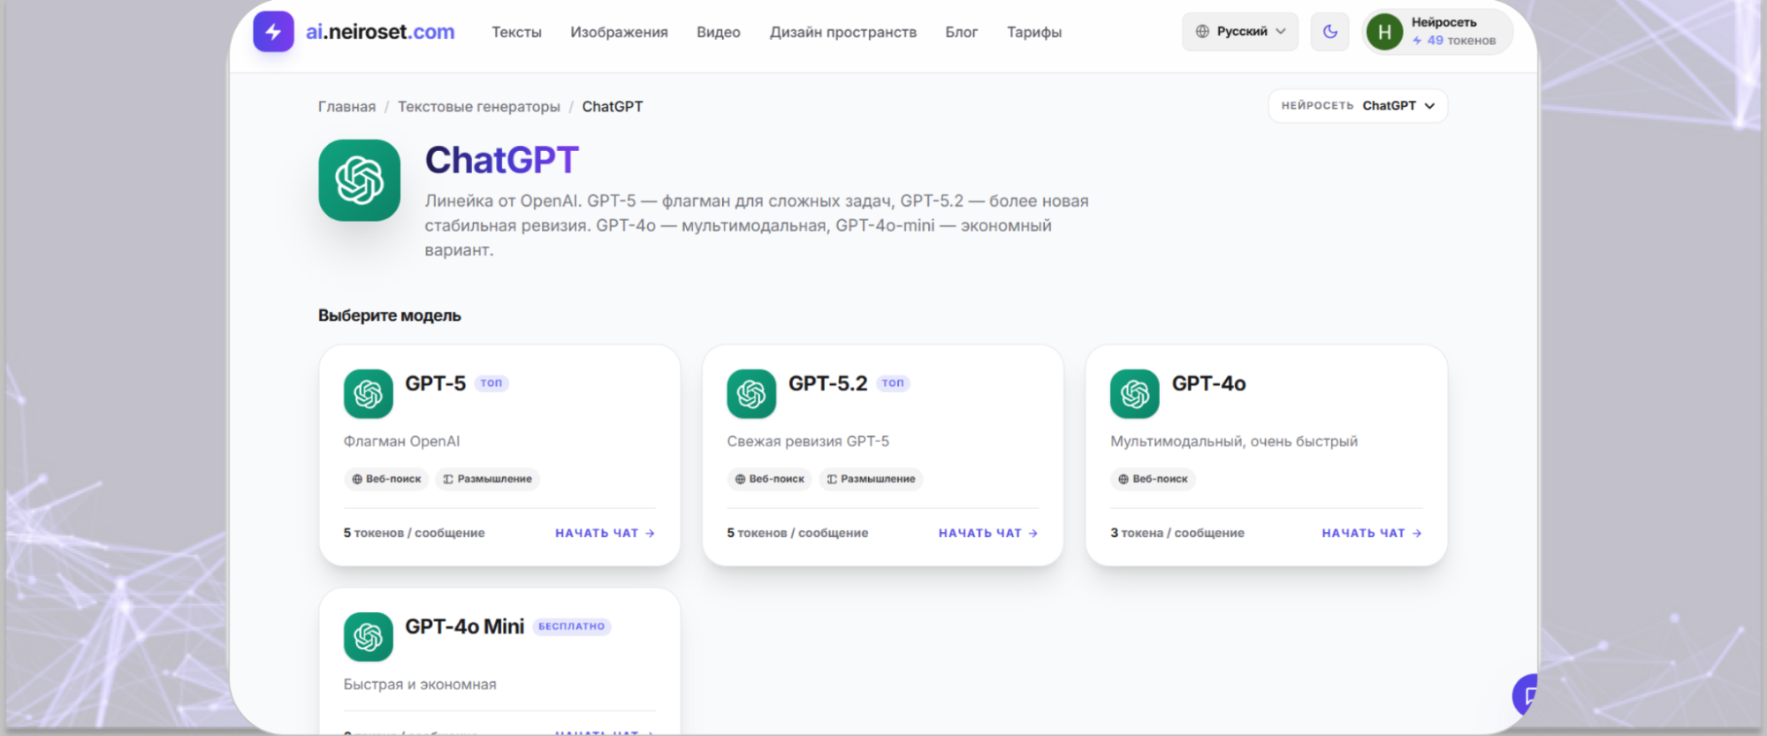The height and width of the screenshot is (736, 1767).
Task: Click the Веб-поиск tag in the GPT-5 card
Action: 386,479
